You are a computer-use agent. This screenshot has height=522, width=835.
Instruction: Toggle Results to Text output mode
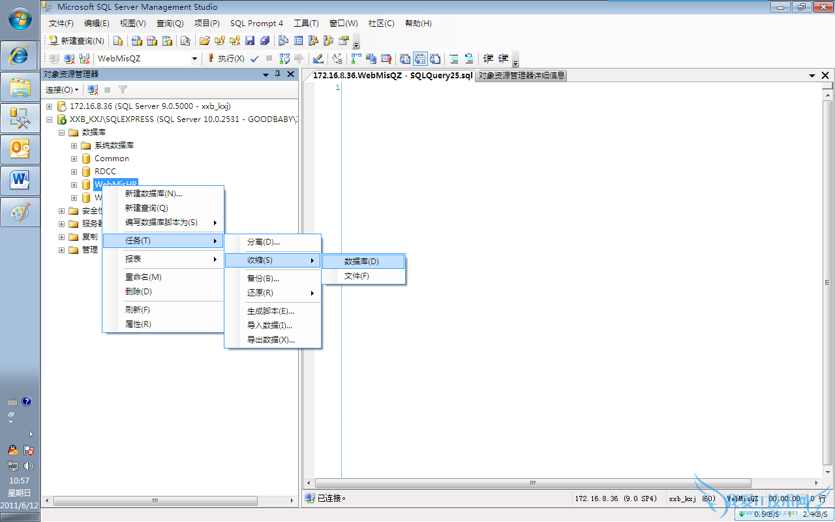(x=404, y=59)
